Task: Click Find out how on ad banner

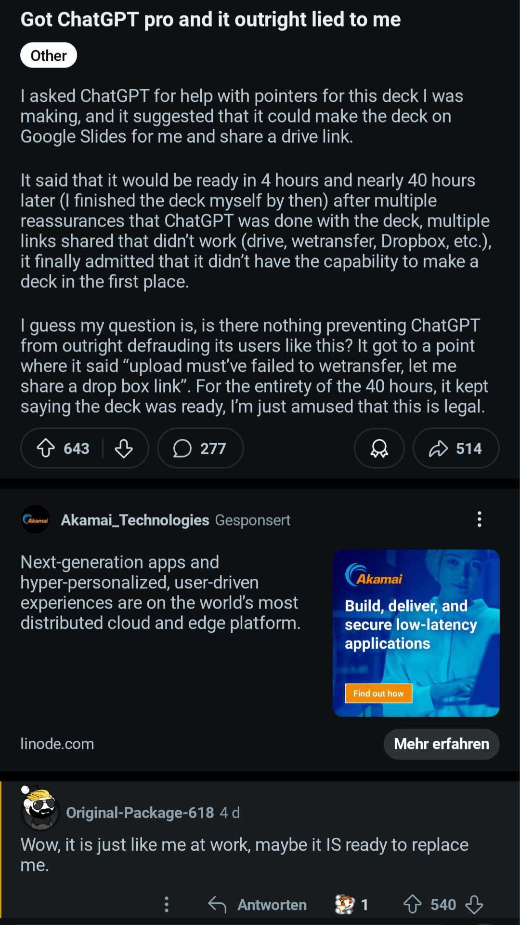Action: [378, 694]
